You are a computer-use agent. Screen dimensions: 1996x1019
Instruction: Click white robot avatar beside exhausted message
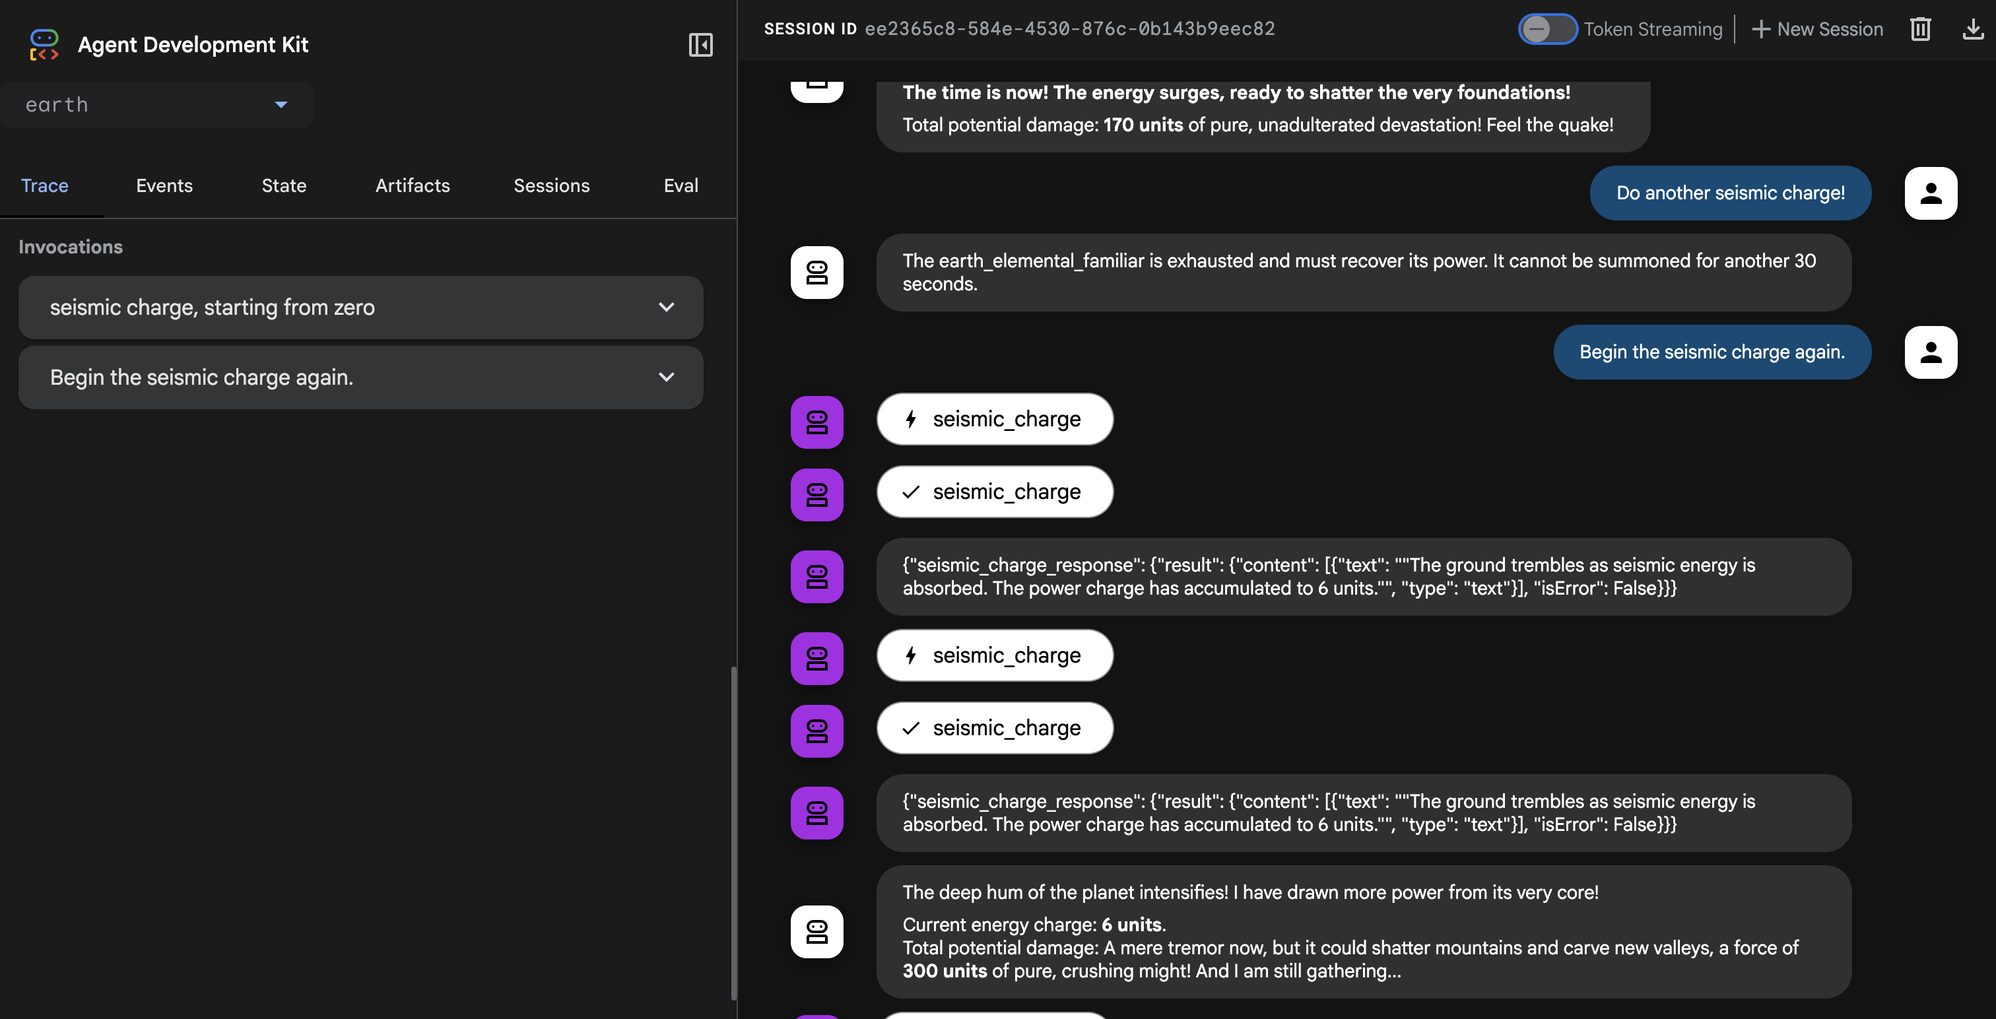click(x=816, y=273)
